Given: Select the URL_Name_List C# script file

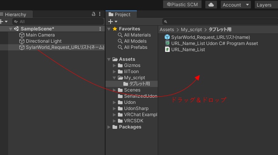Looking at the screenshot, I should point(188,50).
